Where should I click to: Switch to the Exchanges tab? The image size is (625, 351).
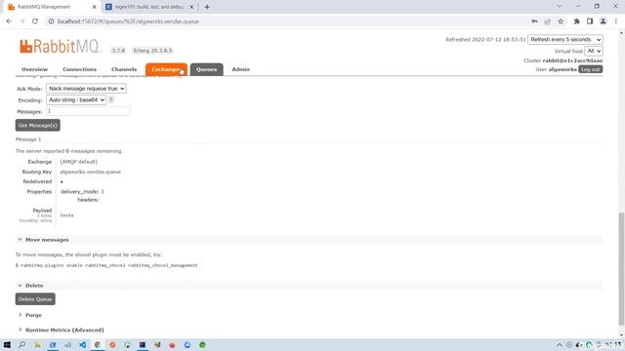click(x=166, y=69)
